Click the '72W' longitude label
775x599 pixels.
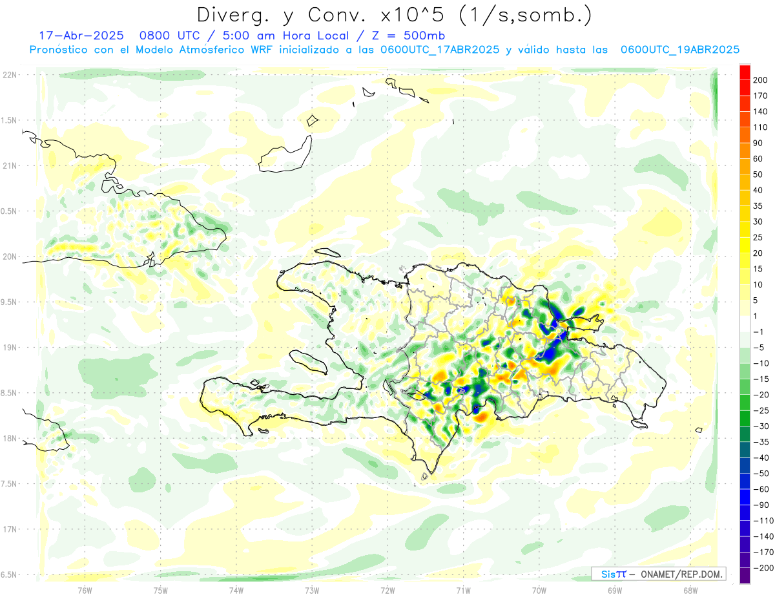coord(387,591)
